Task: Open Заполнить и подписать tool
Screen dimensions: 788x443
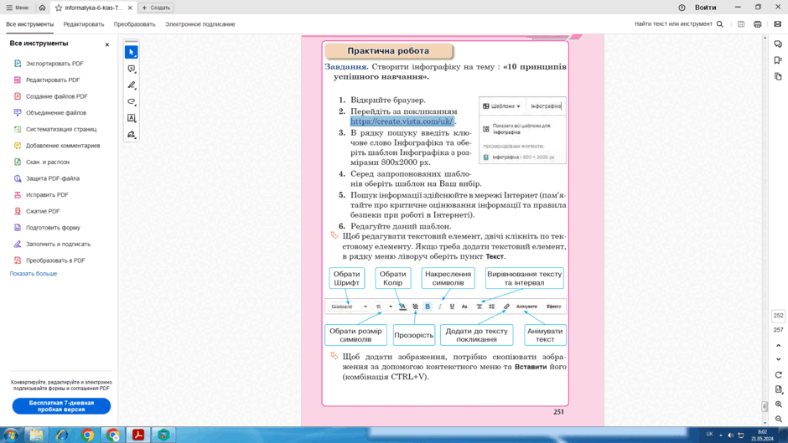Action: click(58, 244)
